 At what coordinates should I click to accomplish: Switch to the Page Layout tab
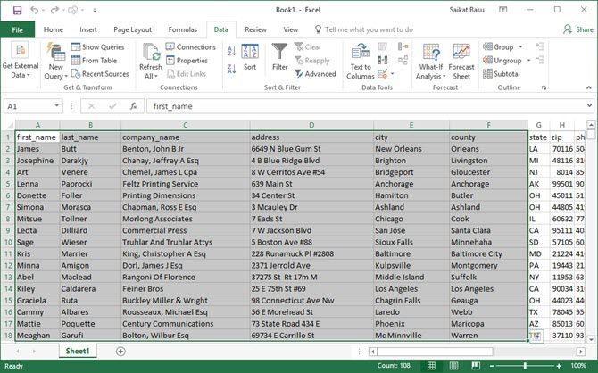(x=132, y=29)
